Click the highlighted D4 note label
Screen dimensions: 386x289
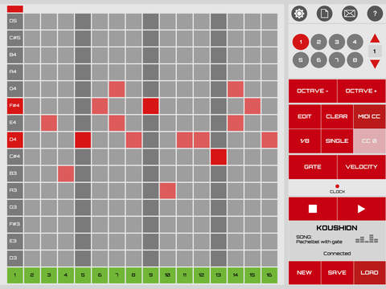click(14, 140)
